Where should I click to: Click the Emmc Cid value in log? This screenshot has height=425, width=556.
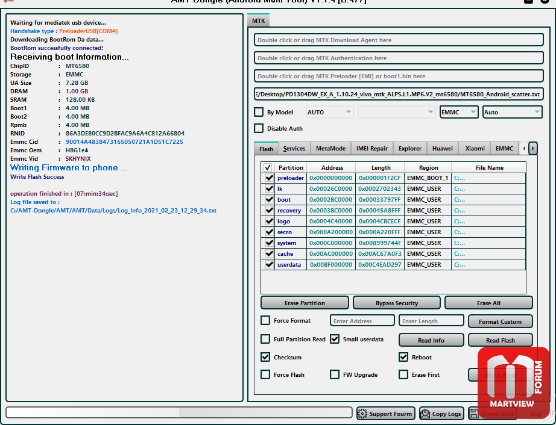pyautogui.click(x=124, y=141)
